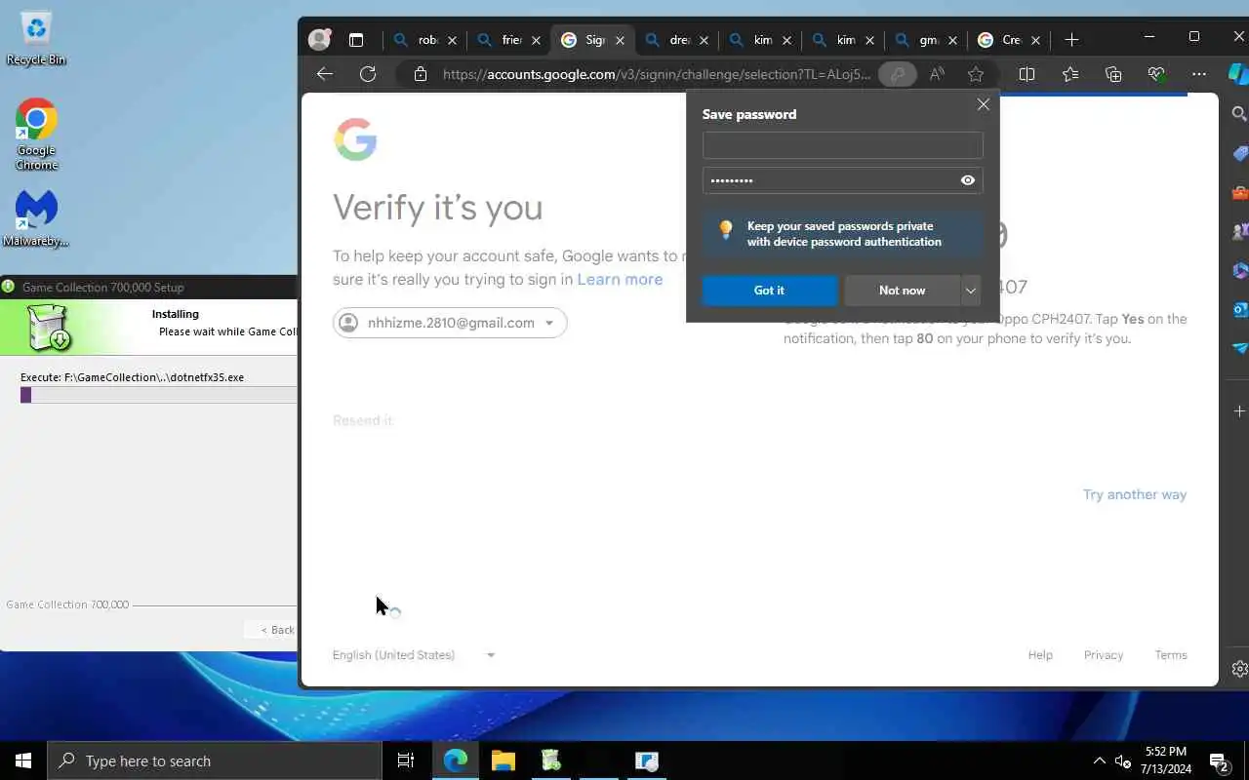Click Not now in Save password popup
The width and height of the screenshot is (1249, 780).
[902, 291]
